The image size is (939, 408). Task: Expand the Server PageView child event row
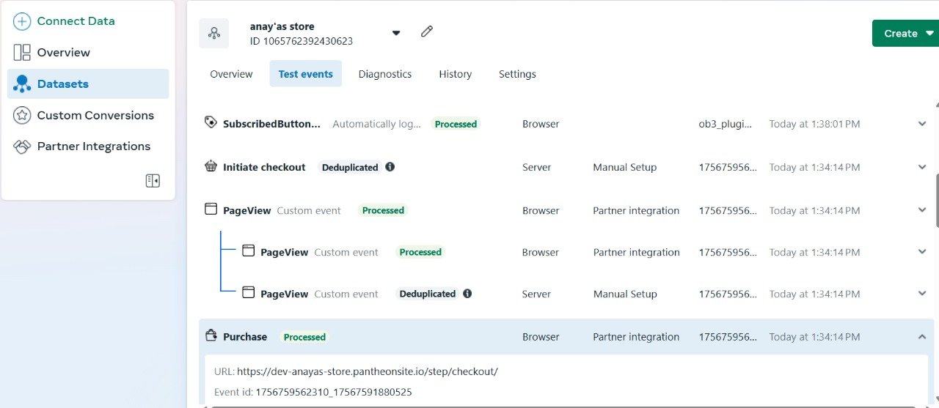(922, 294)
